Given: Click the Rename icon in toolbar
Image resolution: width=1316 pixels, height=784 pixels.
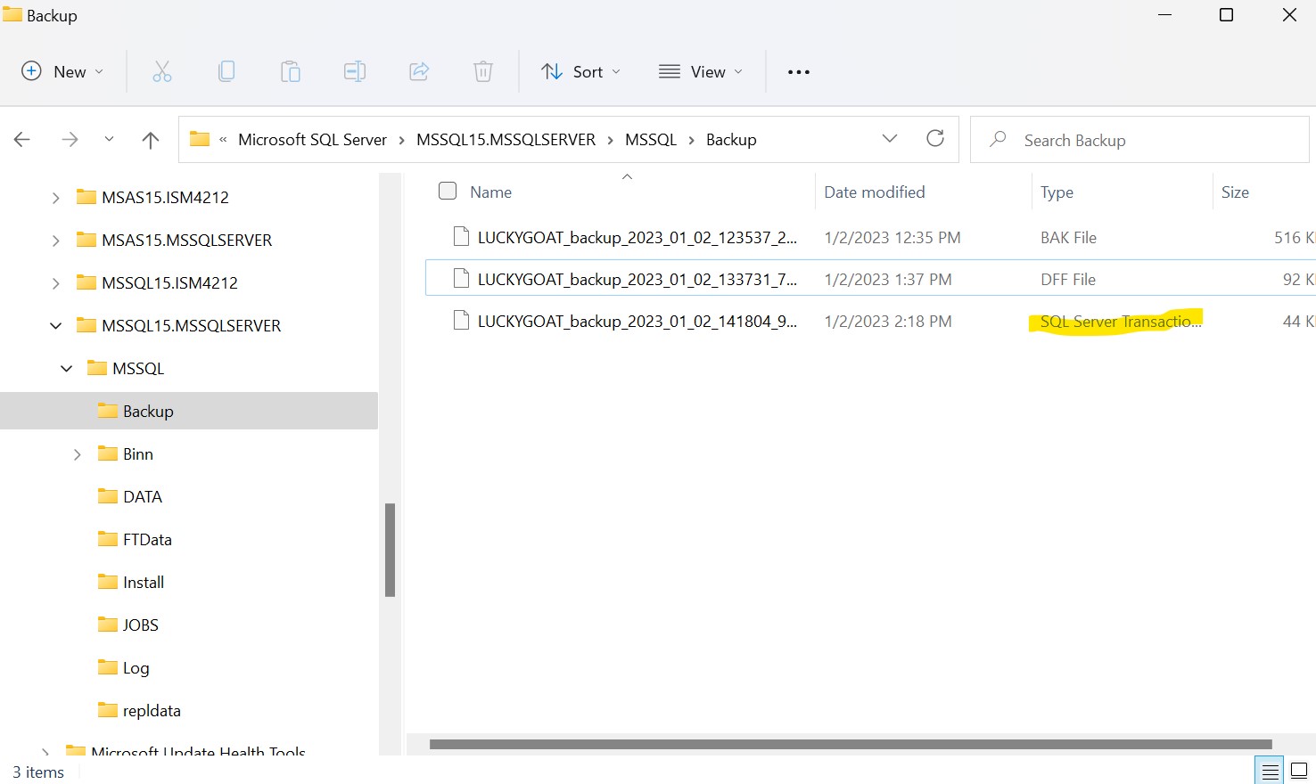Looking at the screenshot, I should click(x=355, y=72).
